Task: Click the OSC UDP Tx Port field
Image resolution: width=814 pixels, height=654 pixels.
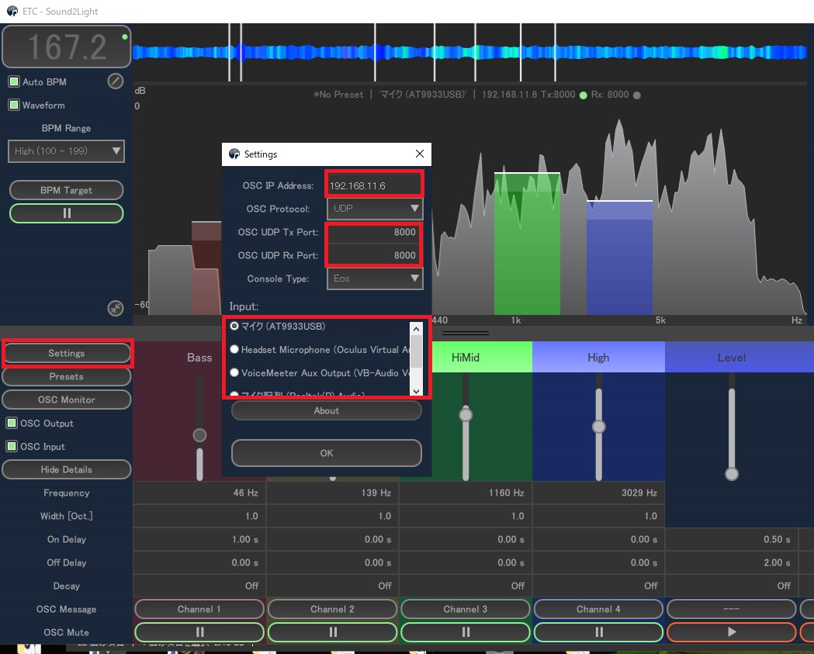Action: pos(374,232)
